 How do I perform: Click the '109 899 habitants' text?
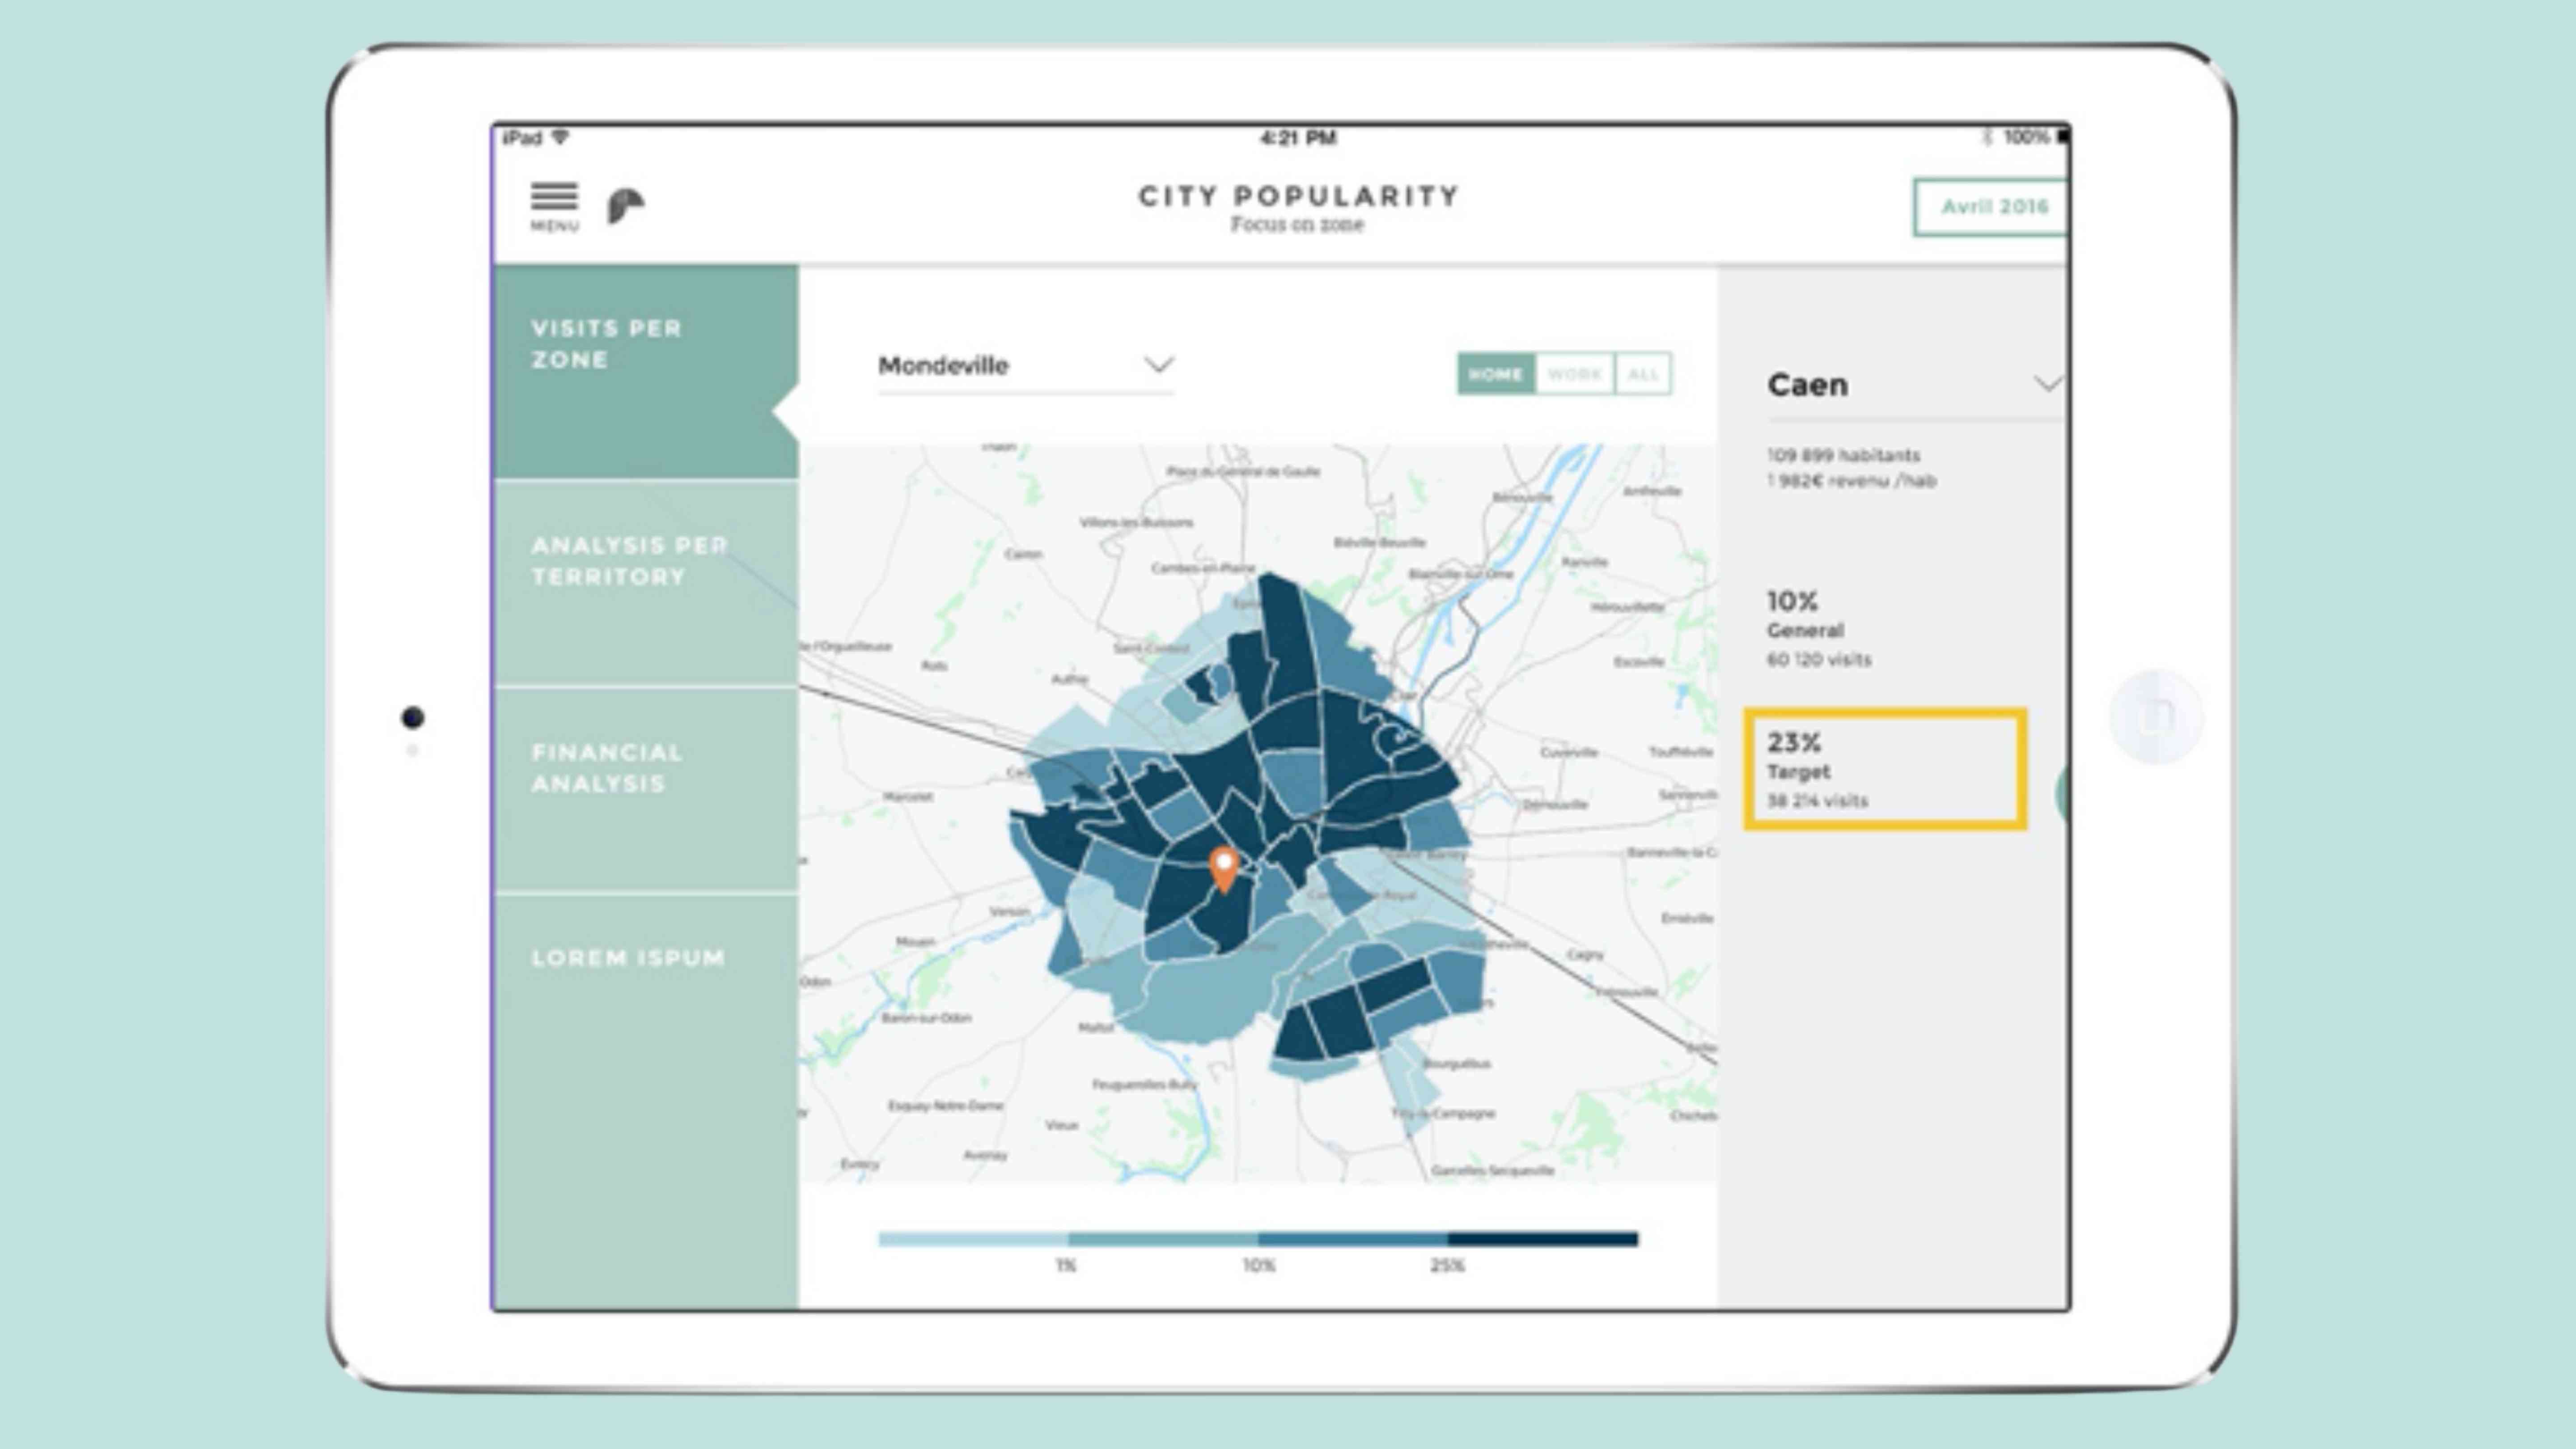(x=1843, y=456)
